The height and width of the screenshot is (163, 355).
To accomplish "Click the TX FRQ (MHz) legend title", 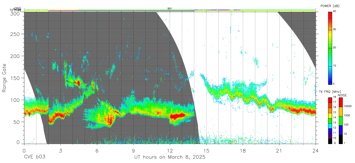I will [330, 92].
